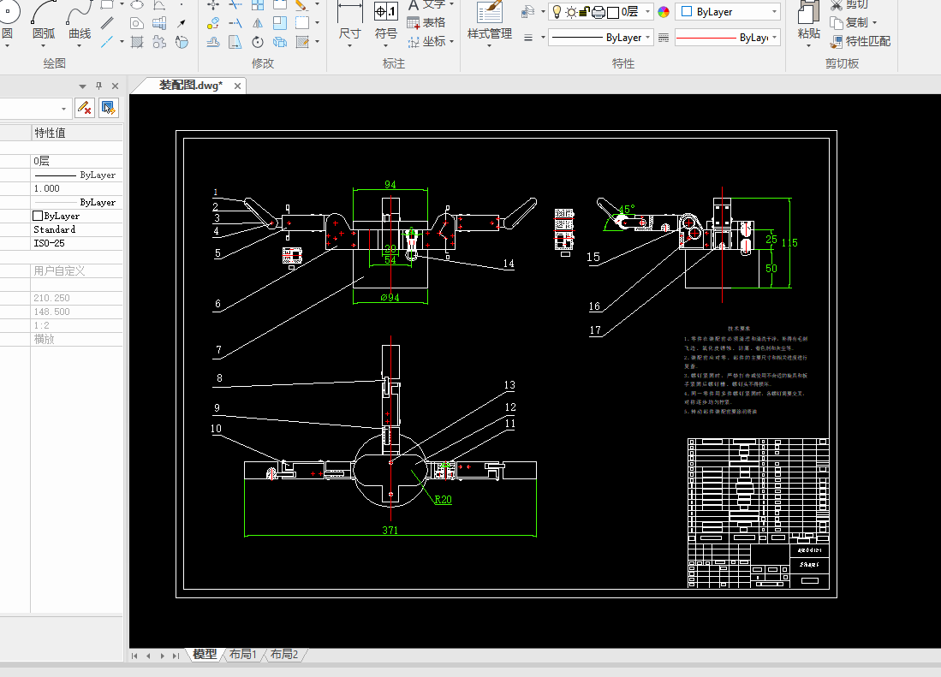
Task: Open the 样式管理 style manager
Action: pos(490,19)
